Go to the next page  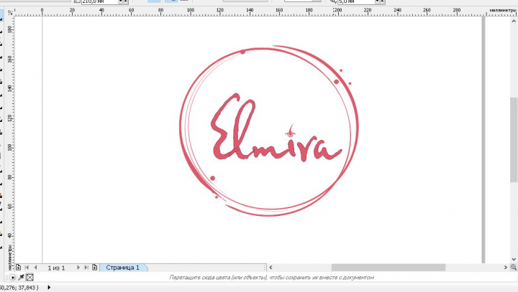pyautogui.click(x=78, y=268)
